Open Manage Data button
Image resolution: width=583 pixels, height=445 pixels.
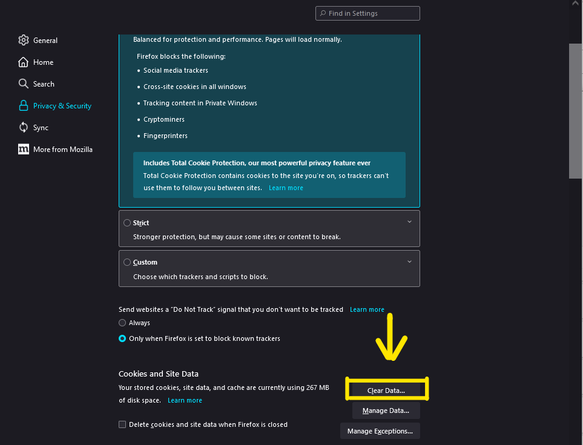pos(386,410)
